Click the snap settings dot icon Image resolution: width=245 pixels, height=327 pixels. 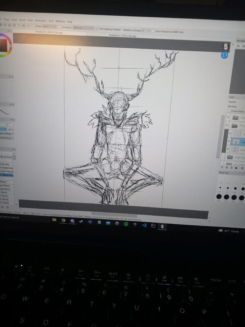pos(28,26)
